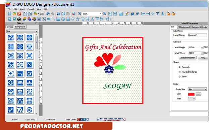
Task: Select the Word Art tool icon
Action: [x=49, y=19]
